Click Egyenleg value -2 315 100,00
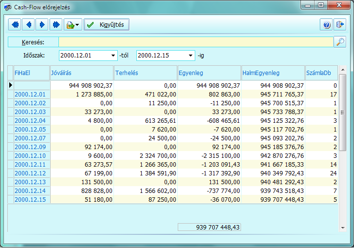The image size is (354, 248). pyautogui.click(x=221, y=156)
